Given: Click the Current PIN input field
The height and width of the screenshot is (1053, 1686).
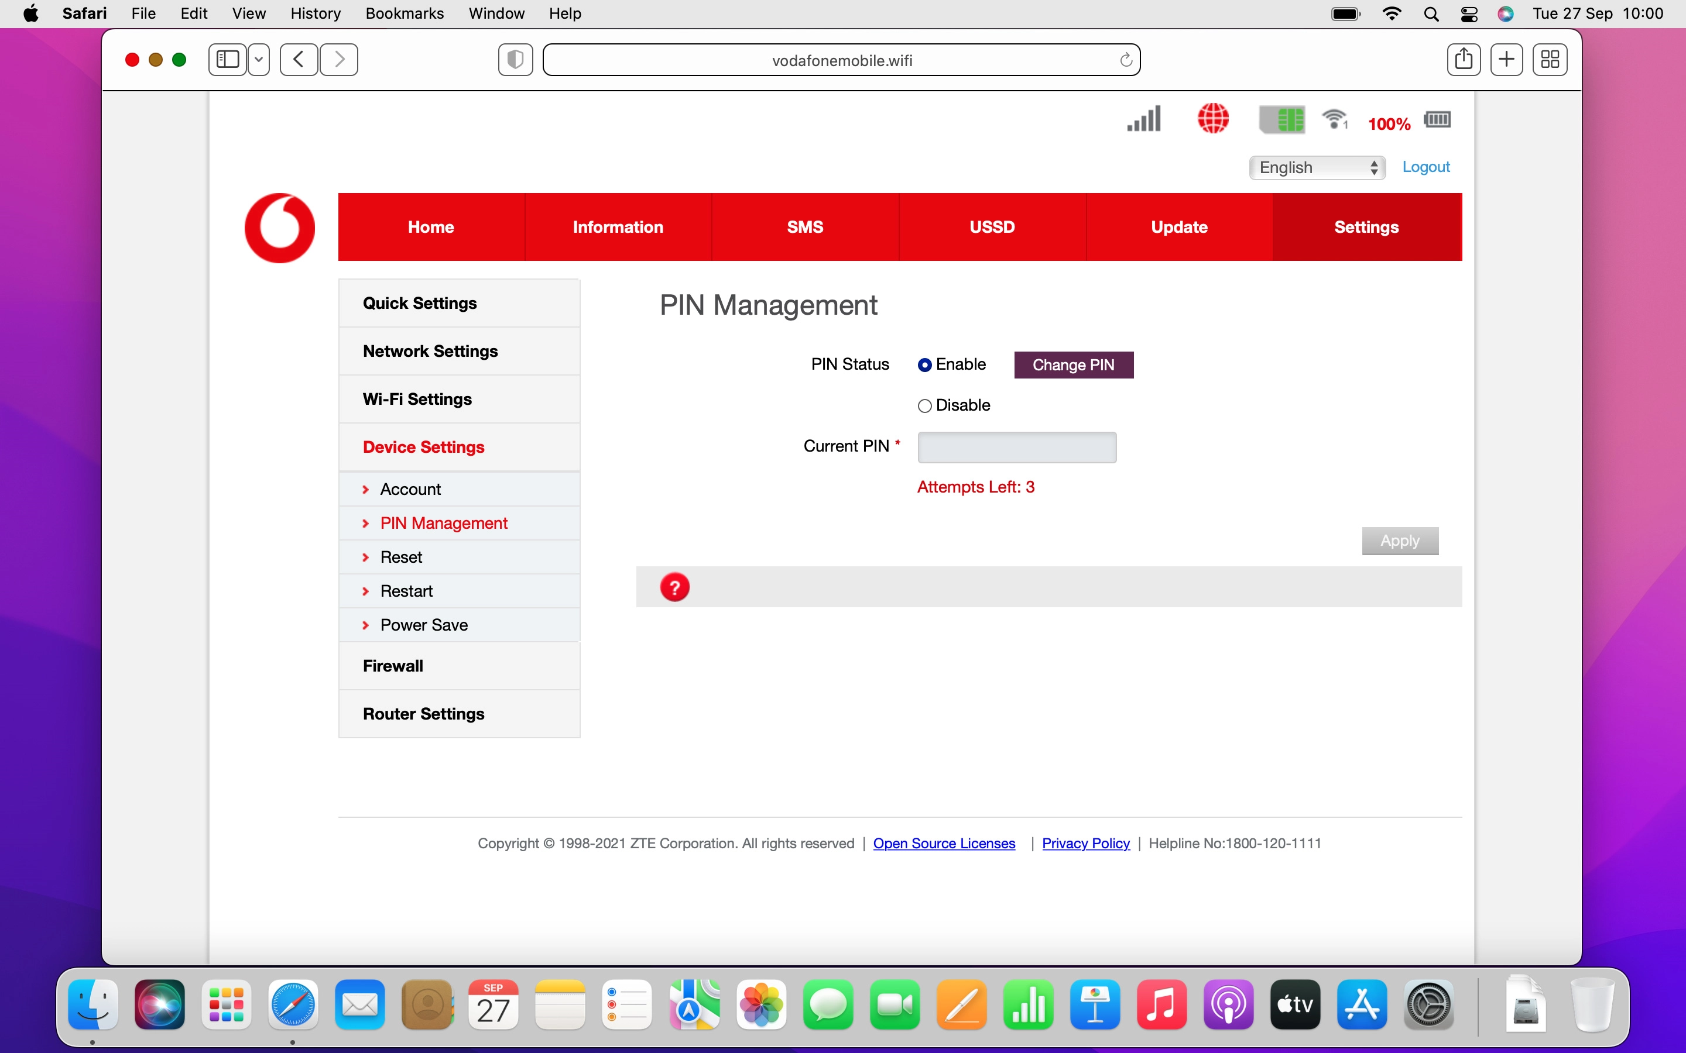Looking at the screenshot, I should (1016, 447).
